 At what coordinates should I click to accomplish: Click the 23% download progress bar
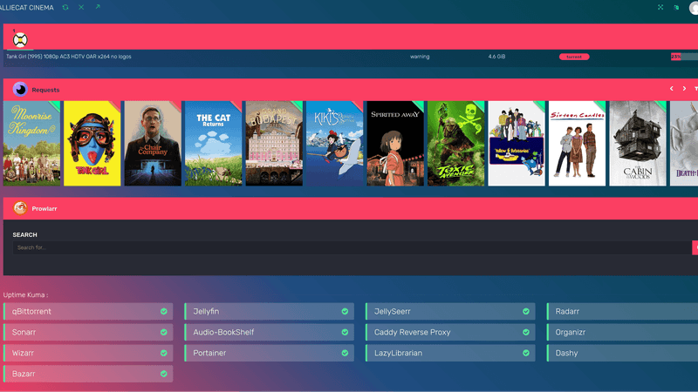684,57
